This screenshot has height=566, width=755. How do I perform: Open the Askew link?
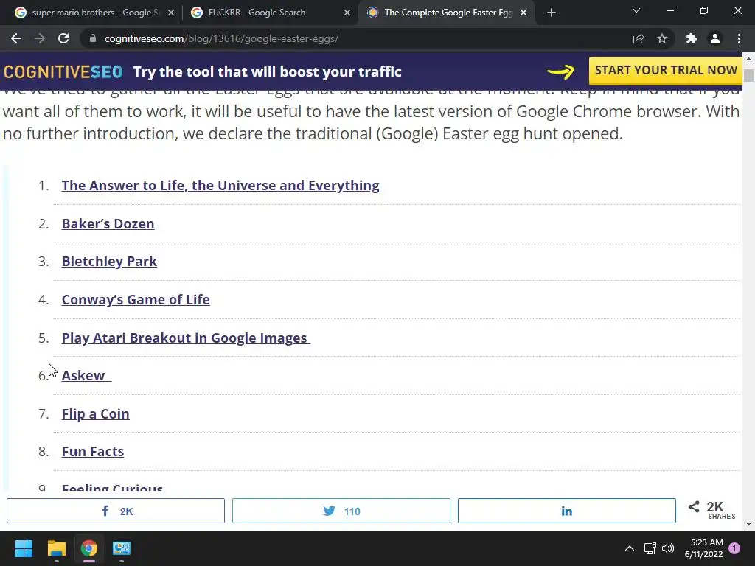pyautogui.click(x=86, y=375)
